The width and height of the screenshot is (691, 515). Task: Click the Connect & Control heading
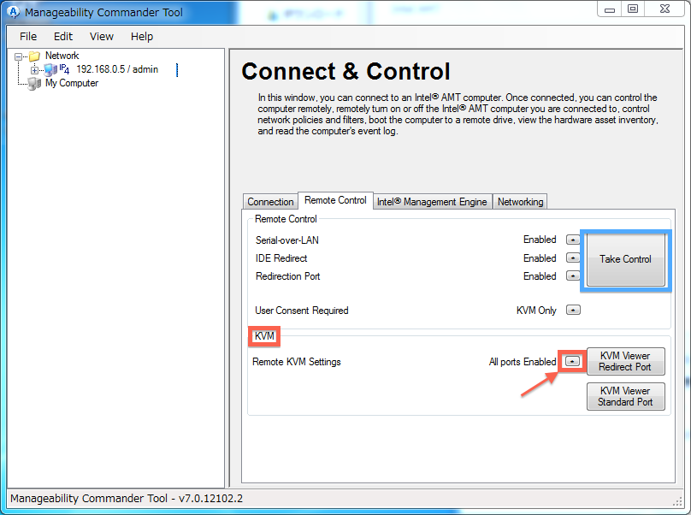click(346, 71)
